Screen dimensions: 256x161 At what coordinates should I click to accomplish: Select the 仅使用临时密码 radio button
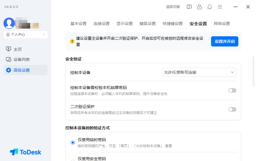point(73,142)
